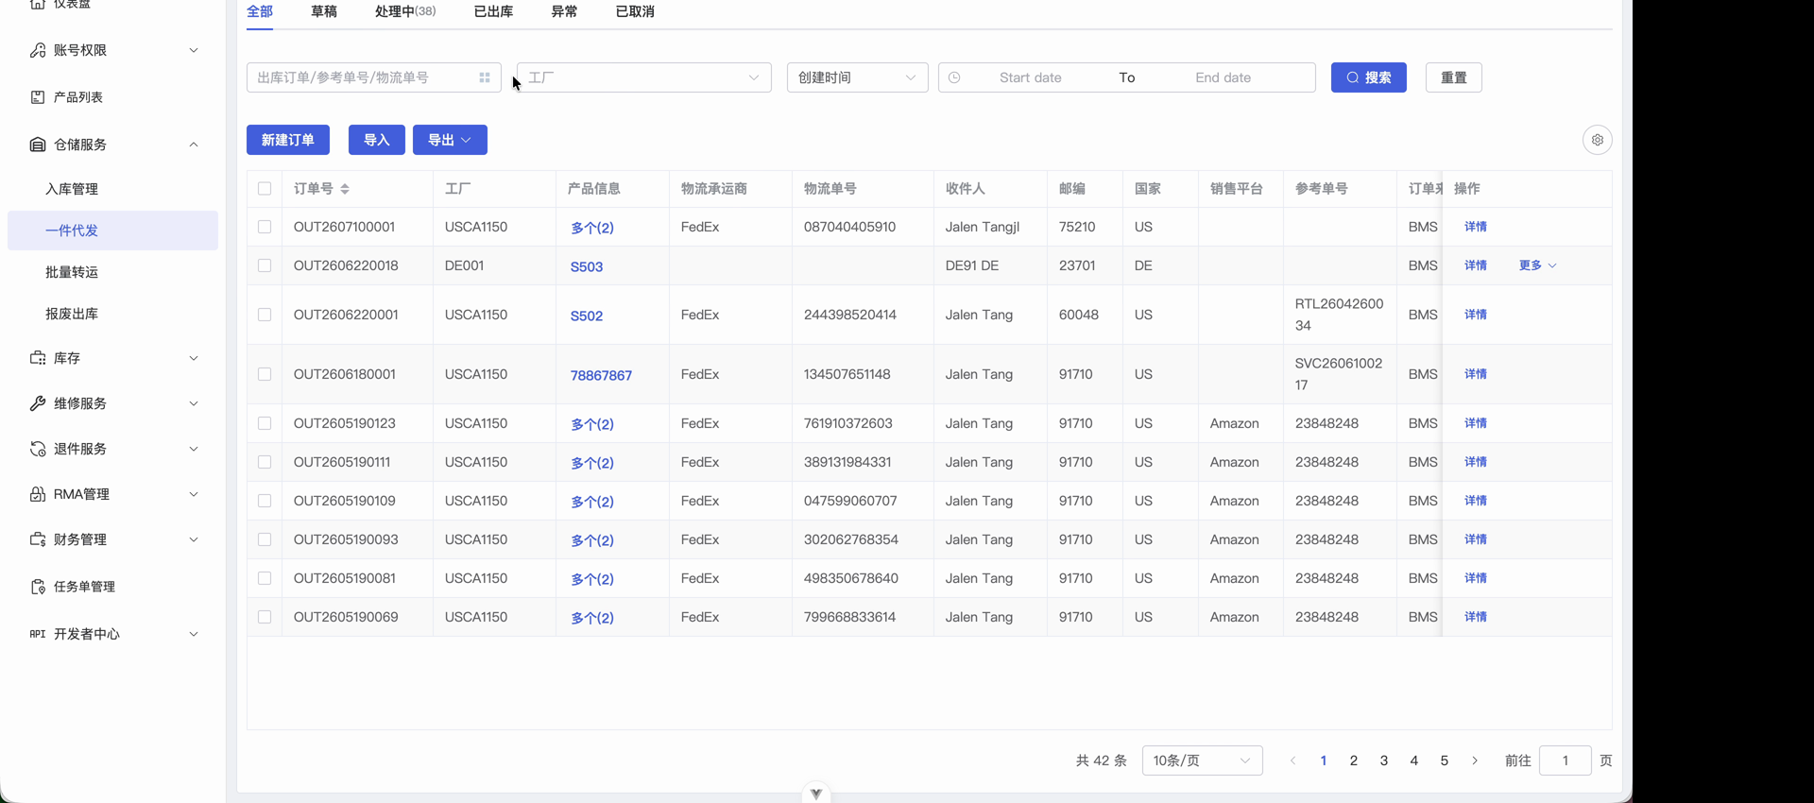Check row OUT2605190123
Viewport: 1814px width, 803px height.
click(265, 423)
